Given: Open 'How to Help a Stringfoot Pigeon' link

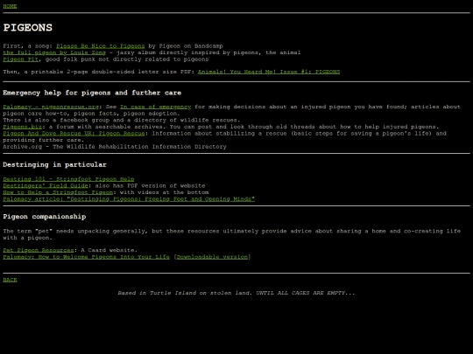Looking at the screenshot, I should tap(58, 192).
